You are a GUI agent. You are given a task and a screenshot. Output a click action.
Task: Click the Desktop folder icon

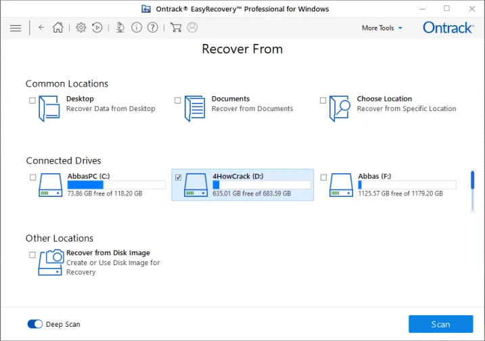point(49,108)
